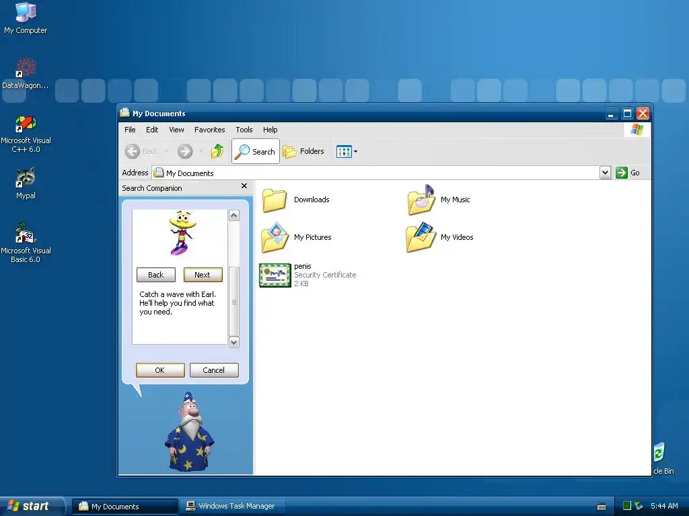Open the View menu
689x516 pixels.
pos(176,130)
